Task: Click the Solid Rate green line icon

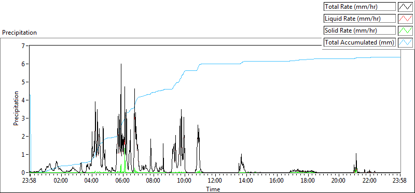Action: tap(405, 31)
